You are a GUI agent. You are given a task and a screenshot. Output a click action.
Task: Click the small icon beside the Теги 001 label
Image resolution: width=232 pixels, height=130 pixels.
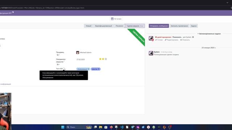tap(65, 69)
